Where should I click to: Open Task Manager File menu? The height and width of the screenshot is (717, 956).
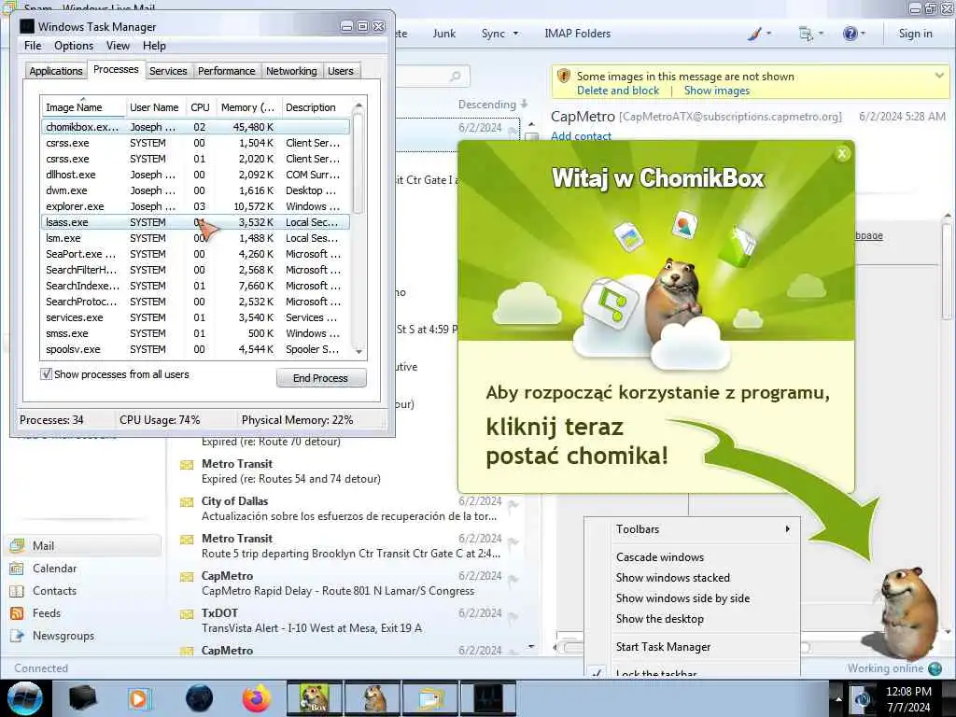pyautogui.click(x=33, y=46)
